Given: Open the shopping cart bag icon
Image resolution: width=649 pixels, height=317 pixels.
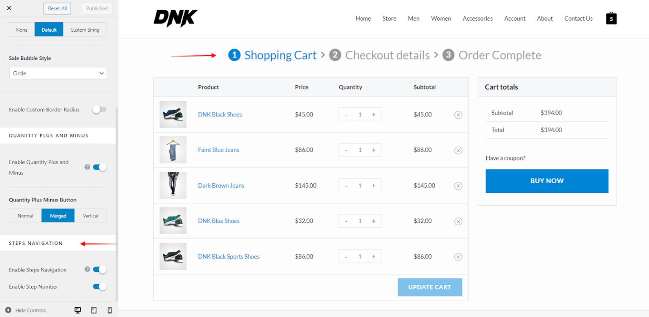Looking at the screenshot, I should click(x=611, y=18).
